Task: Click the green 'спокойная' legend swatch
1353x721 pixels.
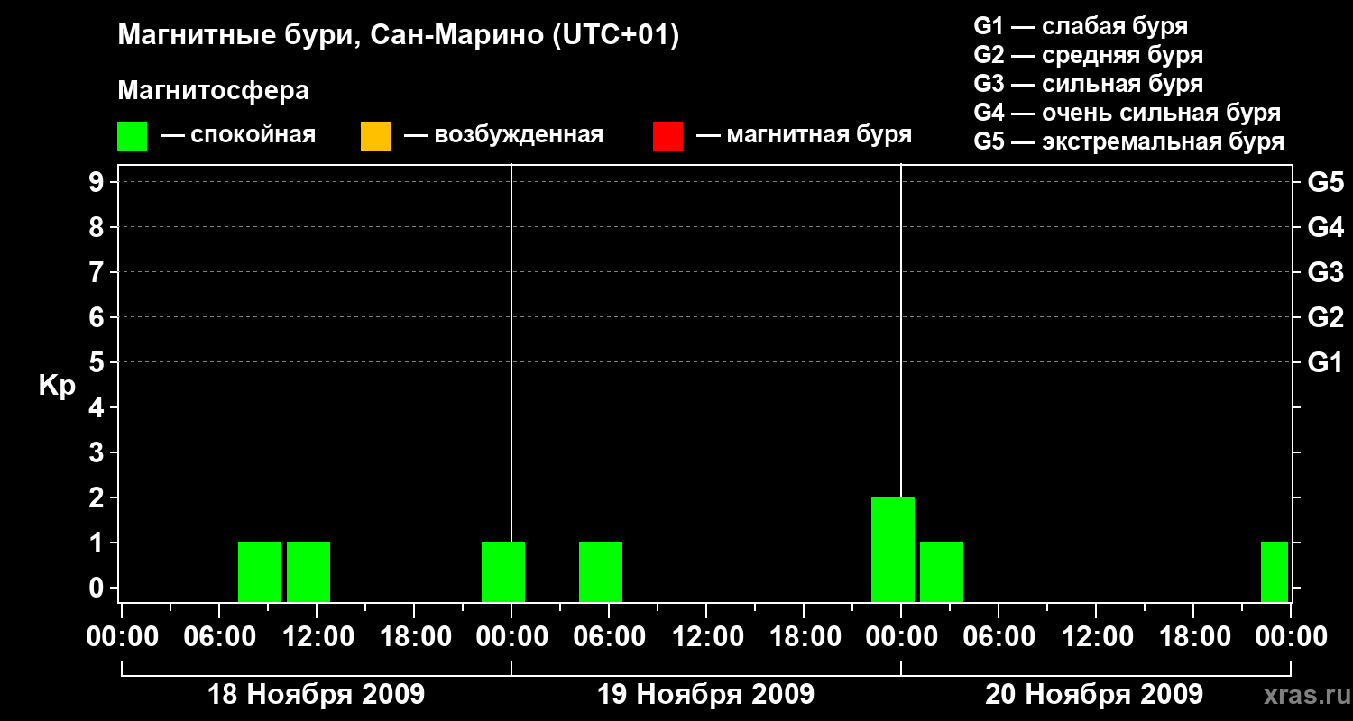Action: tap(133, 136)
